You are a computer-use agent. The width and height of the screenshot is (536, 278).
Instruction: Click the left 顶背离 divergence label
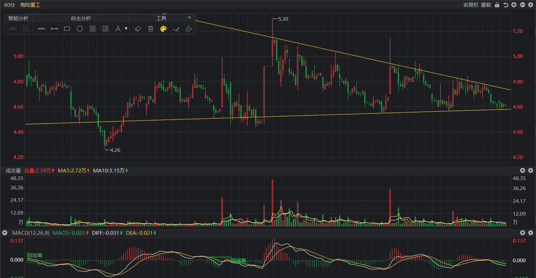pos(35,256)
